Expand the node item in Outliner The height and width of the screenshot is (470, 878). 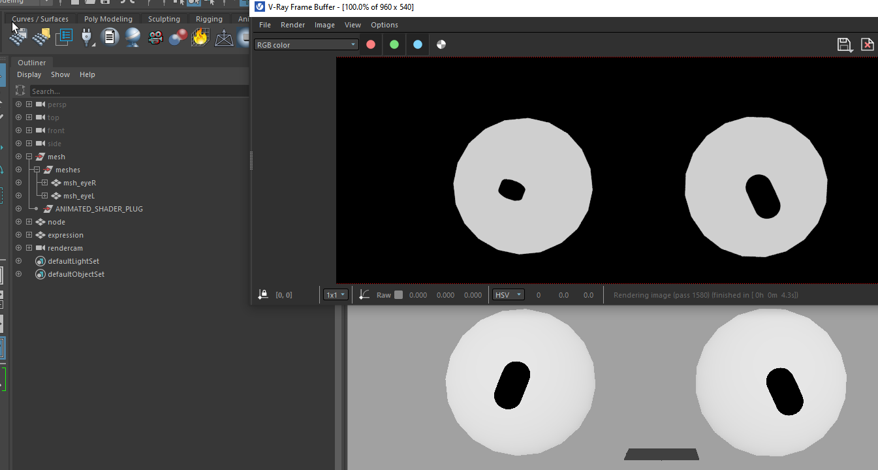(x=29, y=222)
